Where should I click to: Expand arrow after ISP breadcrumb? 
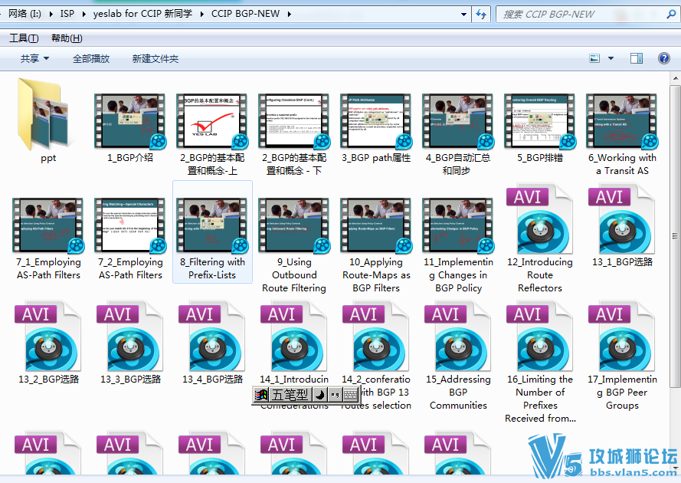83,14
